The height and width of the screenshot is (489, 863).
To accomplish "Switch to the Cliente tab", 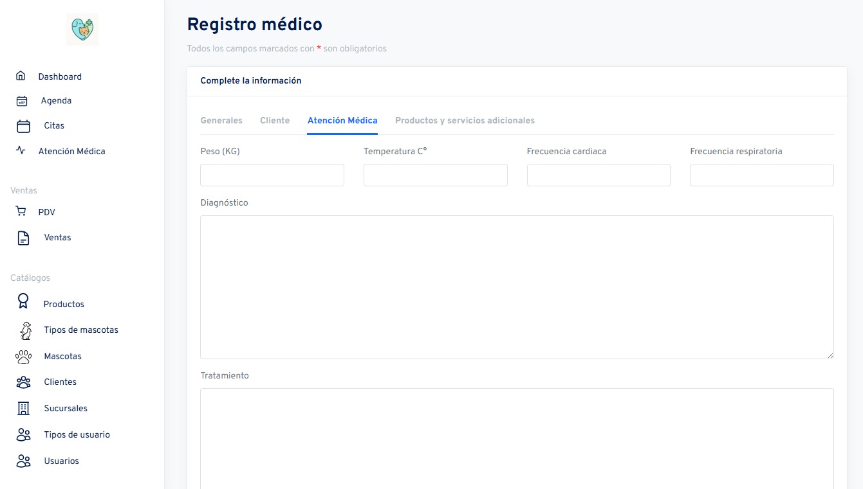I will 275,120.
